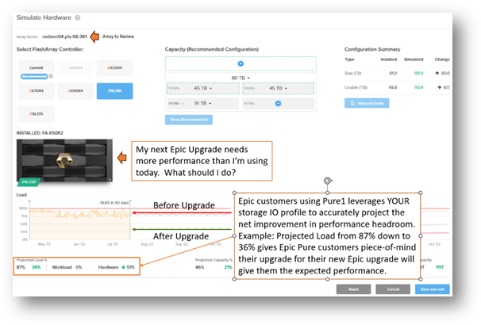Click the plus icon in the empty NVMe slot

(278, 104)
